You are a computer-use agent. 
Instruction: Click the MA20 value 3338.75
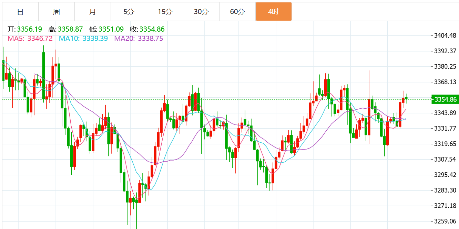point(151,39)
